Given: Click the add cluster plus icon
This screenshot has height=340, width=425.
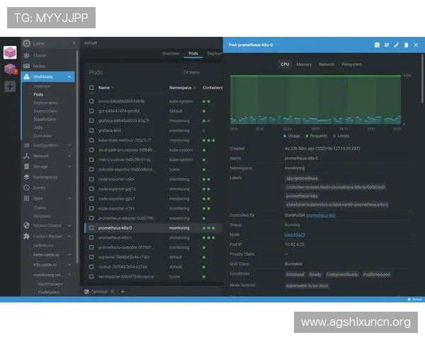Looking at the screenshot, I should (10, 86).
